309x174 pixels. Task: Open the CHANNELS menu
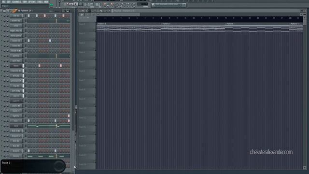tap(16, 1)
